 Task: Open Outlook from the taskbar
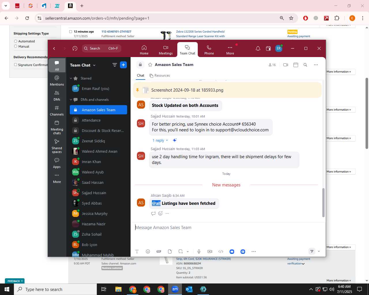[x=189, y=289]
